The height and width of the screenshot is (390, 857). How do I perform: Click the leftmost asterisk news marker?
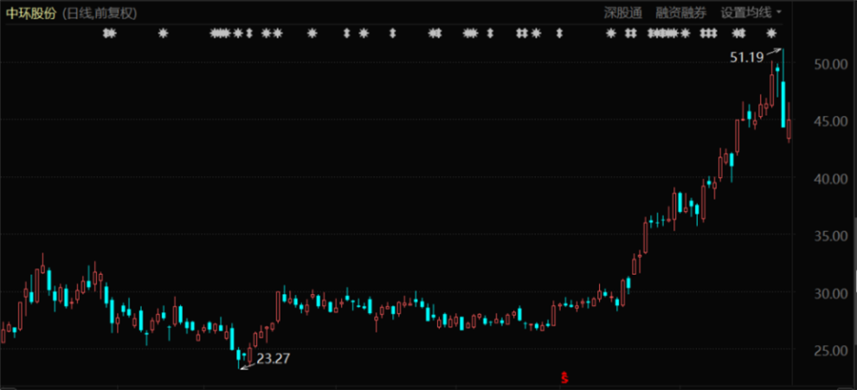click(x=109, y=33)
